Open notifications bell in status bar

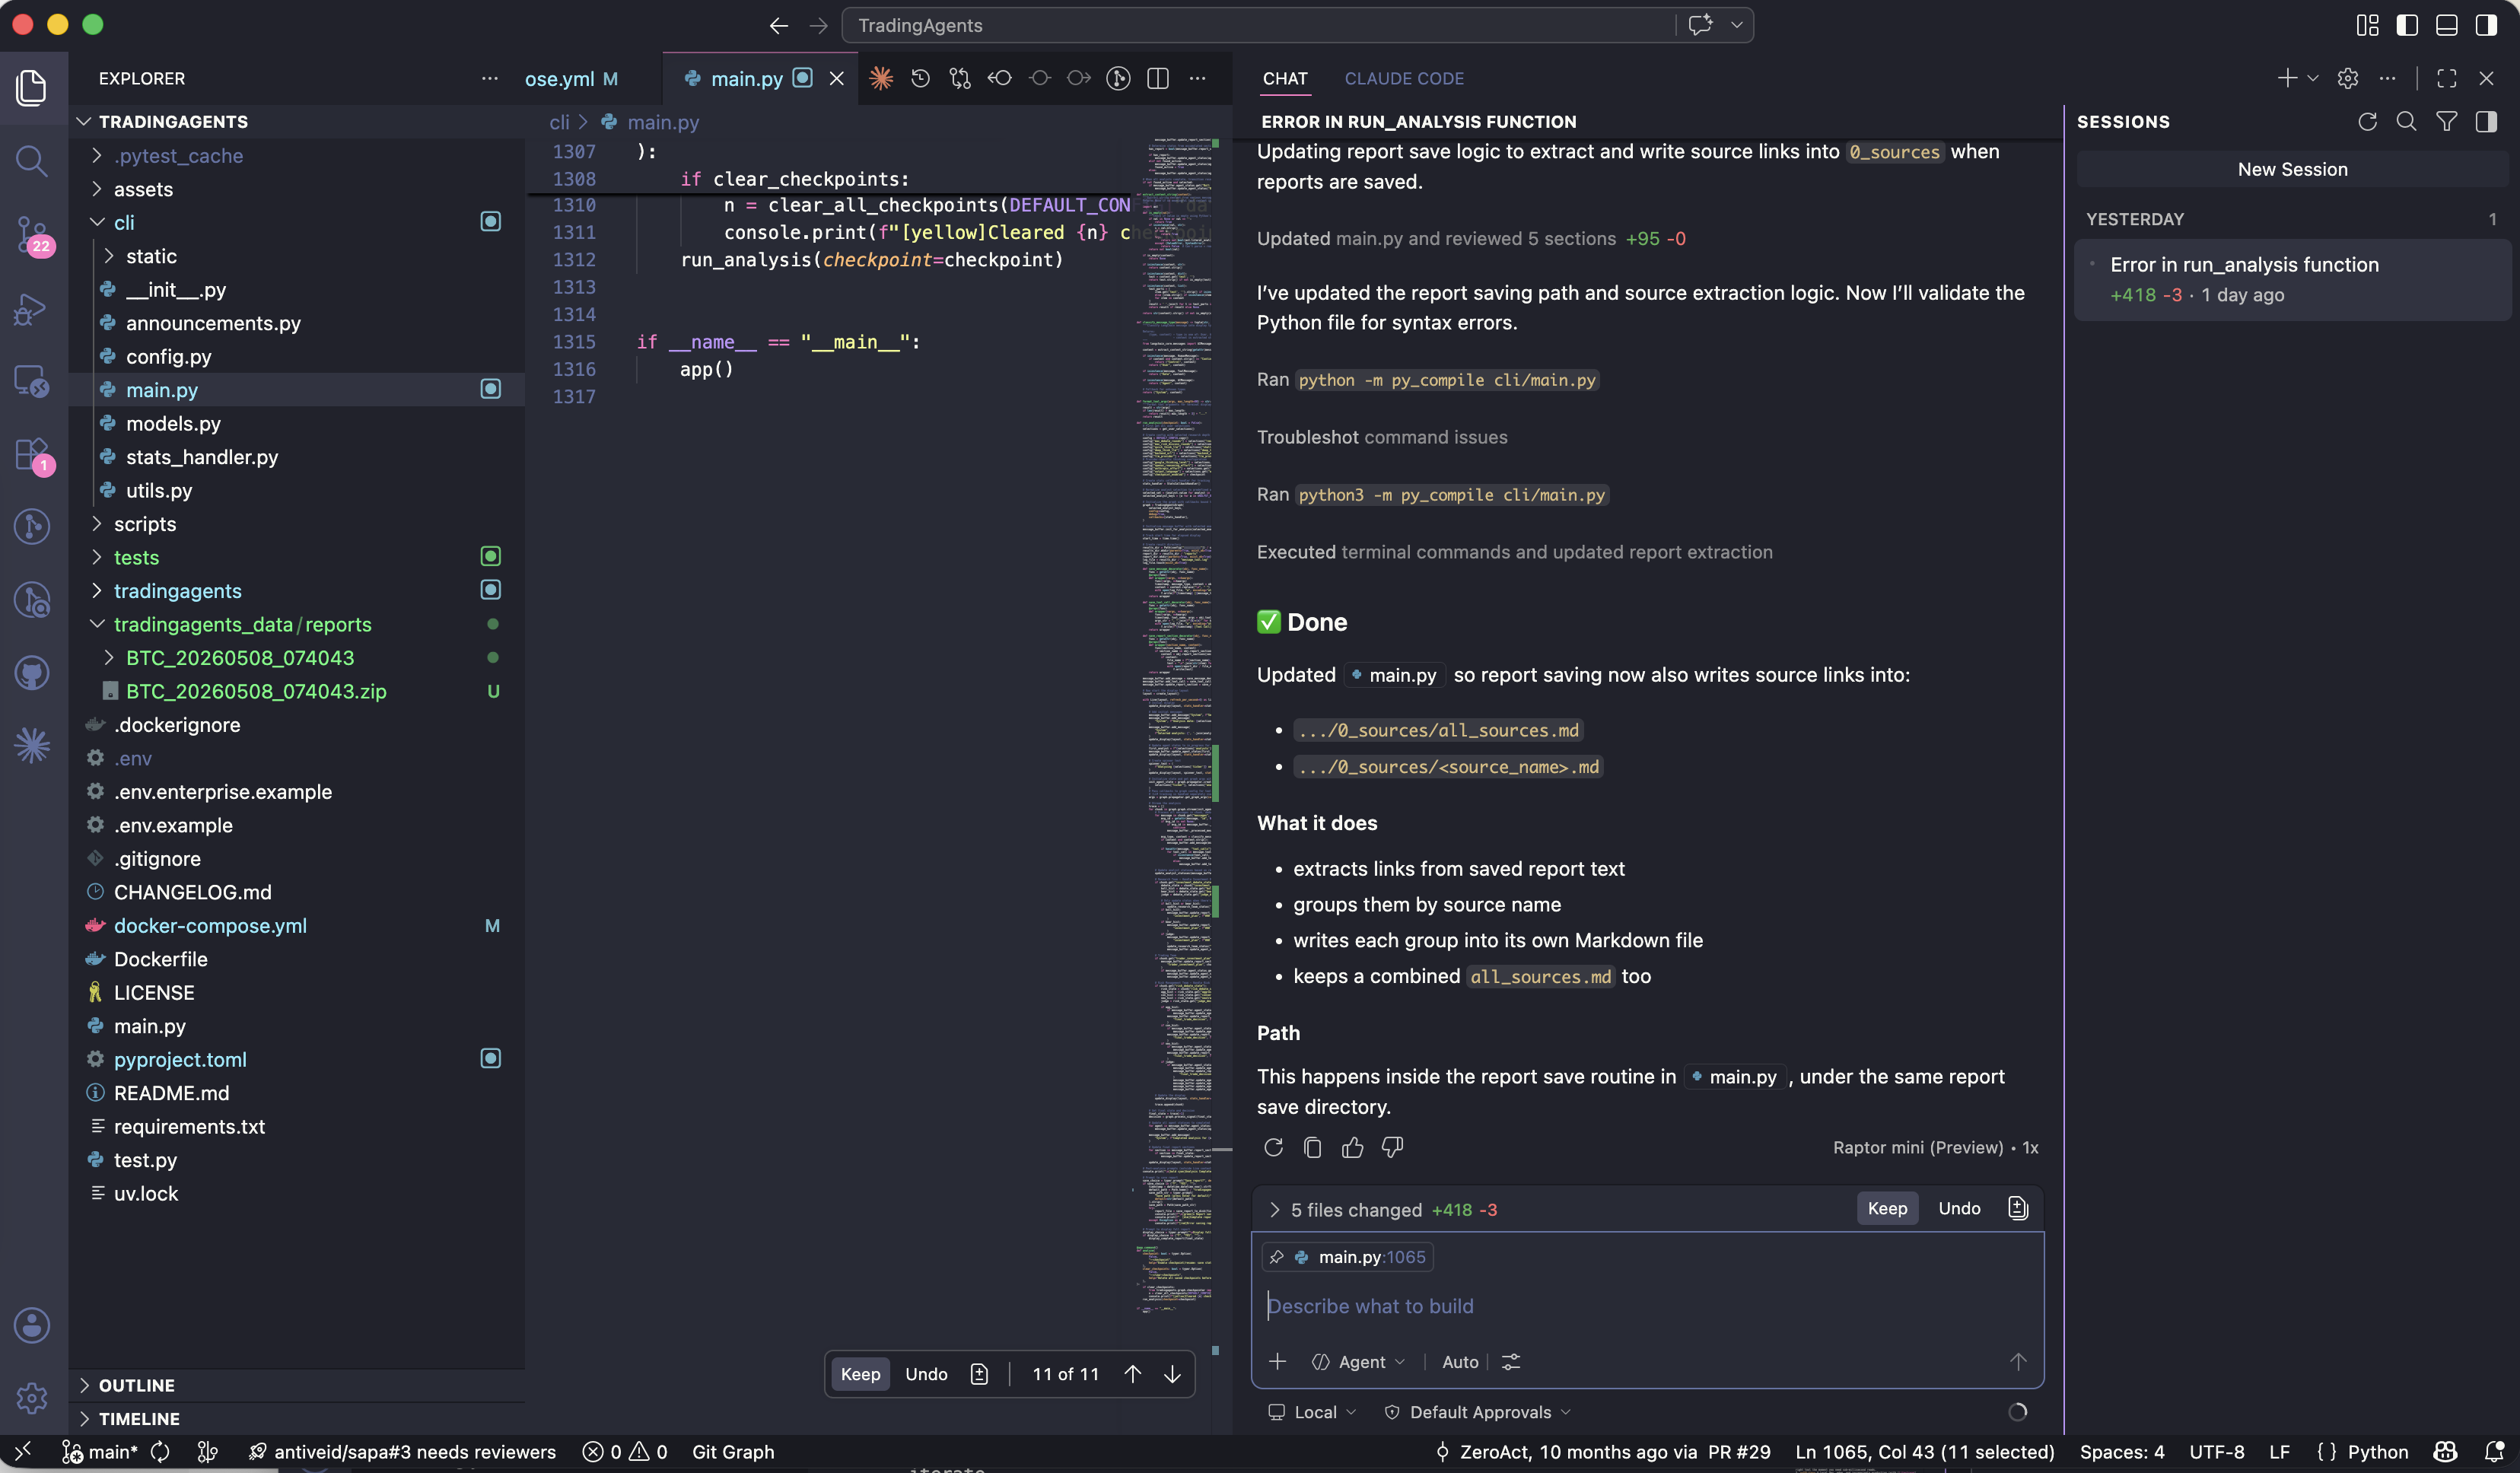pyautogui.click(x=2494, y=1451)
